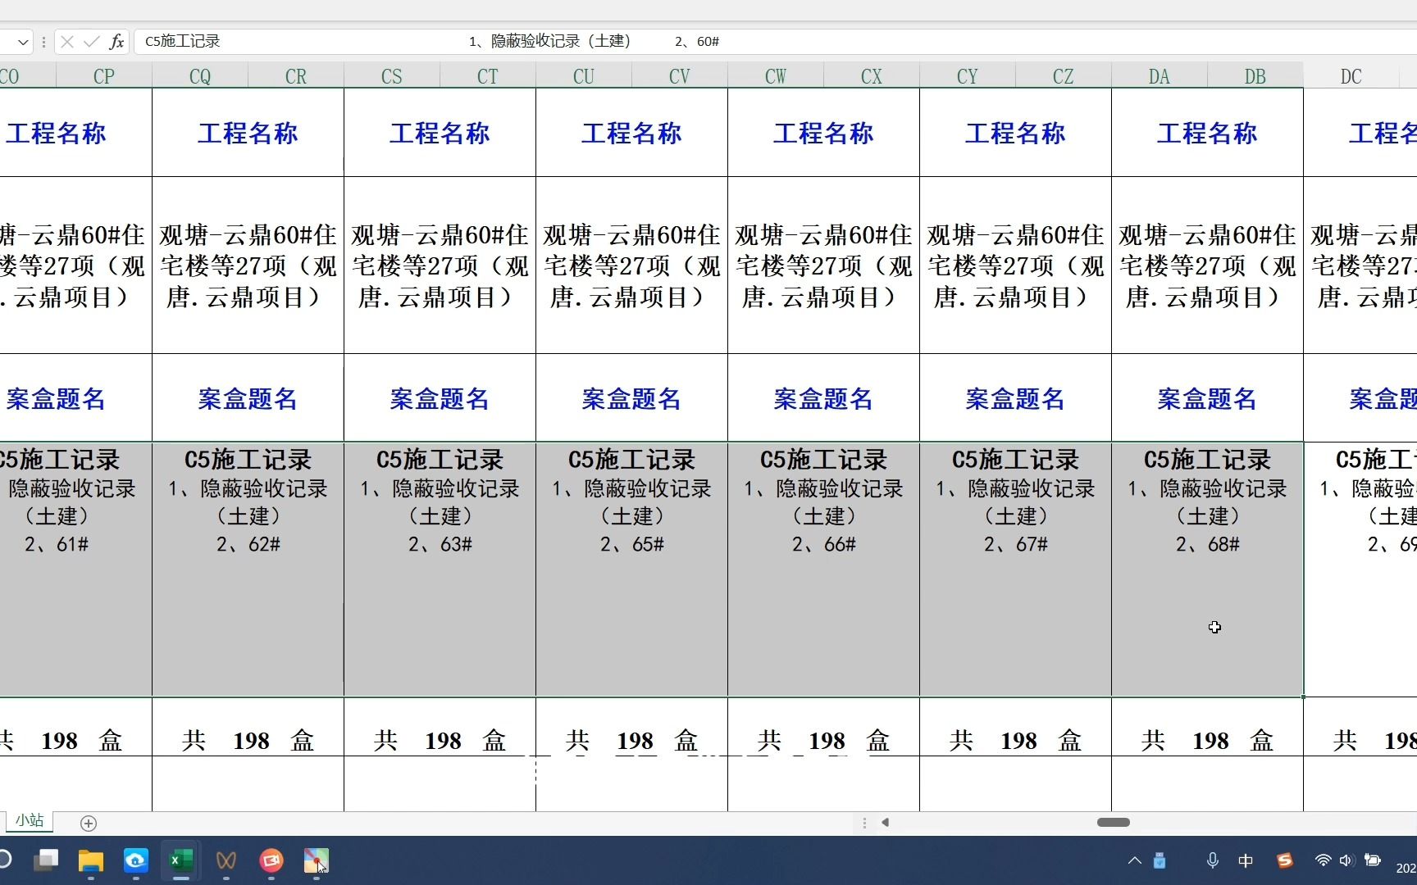Select the C5施工记录 cell containing 61#
Viewport: 1417px width, 885px height.
(75, 570)
